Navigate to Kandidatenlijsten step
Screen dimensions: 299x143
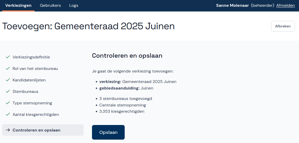coord(29,80)
